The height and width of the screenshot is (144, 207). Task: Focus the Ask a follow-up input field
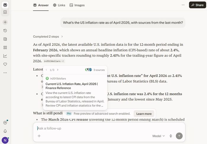click(106, 128)
